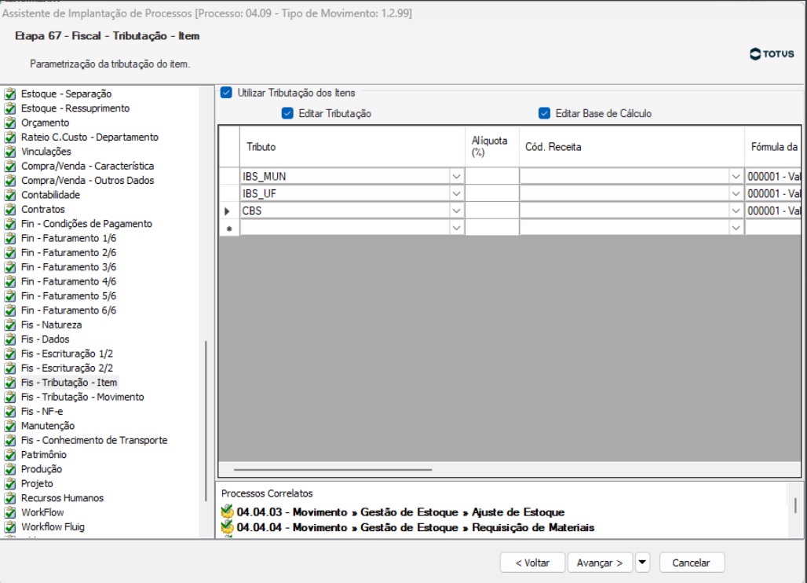Screen dimensions: 807x583
Task: Click the checkmark icon beside Recursos Humanos
Action: click(10, 498)
